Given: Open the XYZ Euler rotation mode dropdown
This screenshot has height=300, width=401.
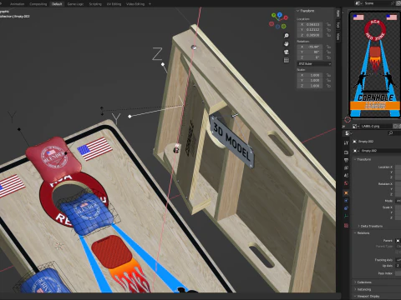Looking at the screenshot, I should 314,64.
